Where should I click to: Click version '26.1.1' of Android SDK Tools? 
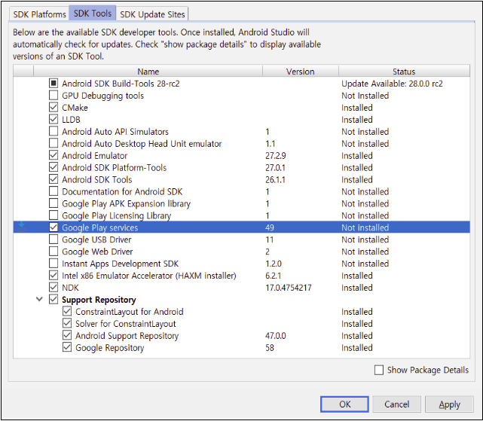[275, 179]
